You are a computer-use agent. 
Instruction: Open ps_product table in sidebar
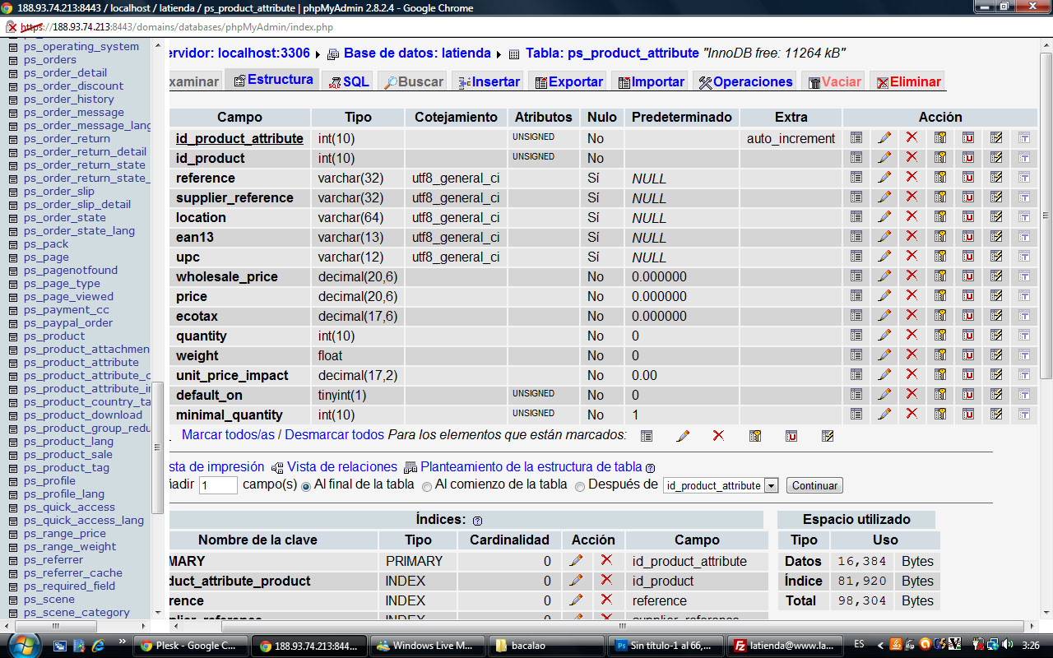(x=53, y=336)
